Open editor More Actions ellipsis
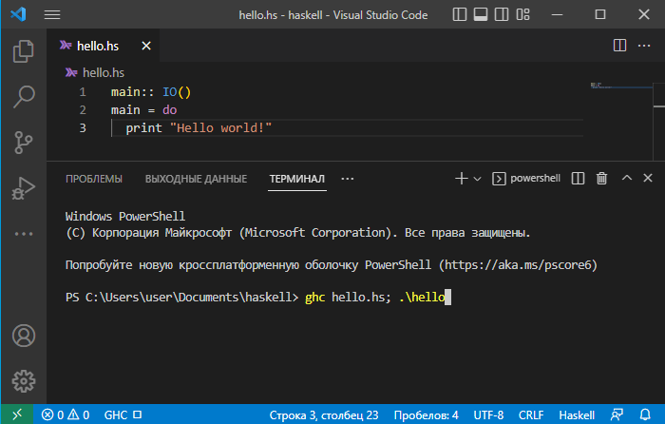 pos(644,46)
